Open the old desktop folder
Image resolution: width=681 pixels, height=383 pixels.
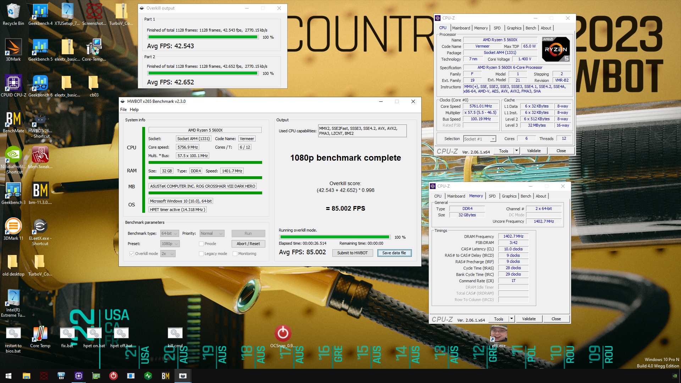(x=13, y=265)
